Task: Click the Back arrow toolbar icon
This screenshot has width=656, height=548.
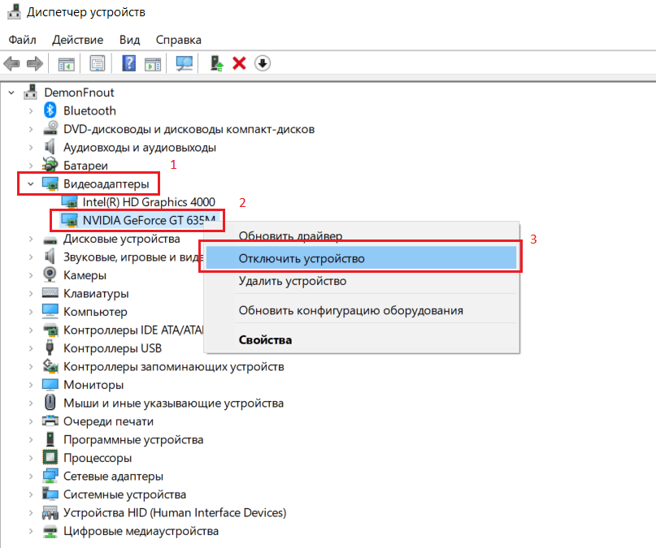Action: coord(11,63)
